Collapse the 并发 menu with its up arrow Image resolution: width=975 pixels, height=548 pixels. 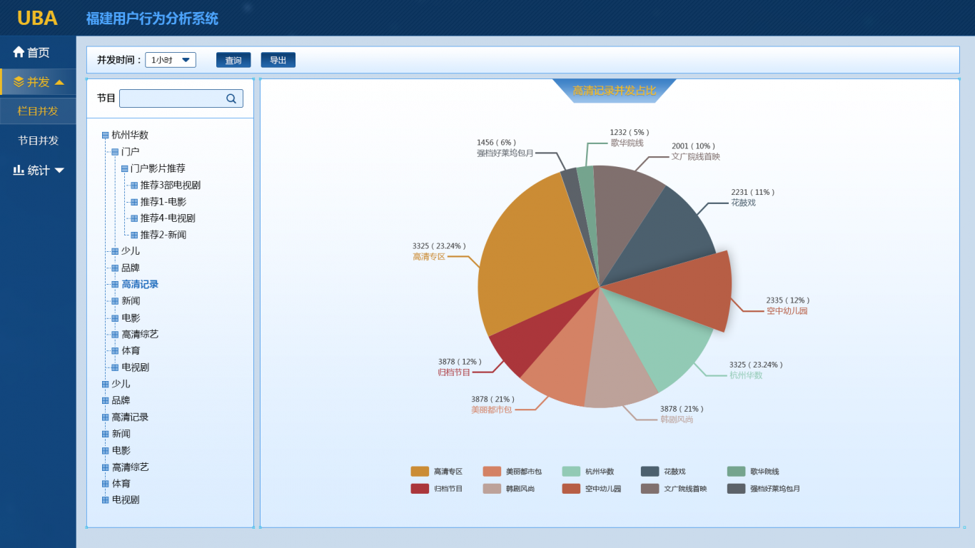(59, 82)
